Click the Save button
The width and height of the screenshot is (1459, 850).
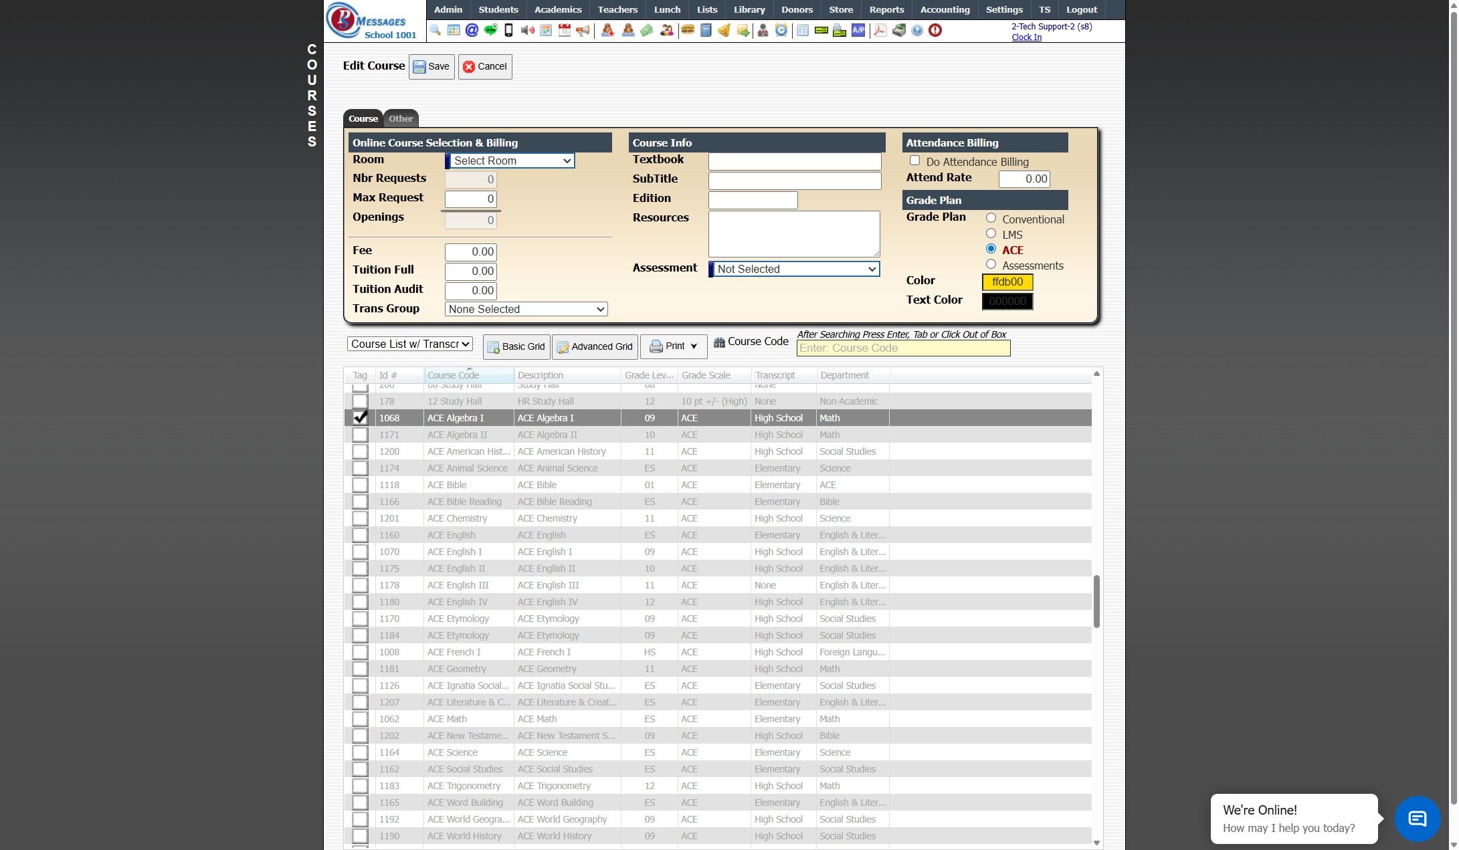(x=431, y=66)
